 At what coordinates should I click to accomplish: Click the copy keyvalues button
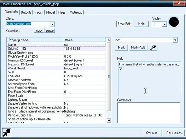[39, 31]
